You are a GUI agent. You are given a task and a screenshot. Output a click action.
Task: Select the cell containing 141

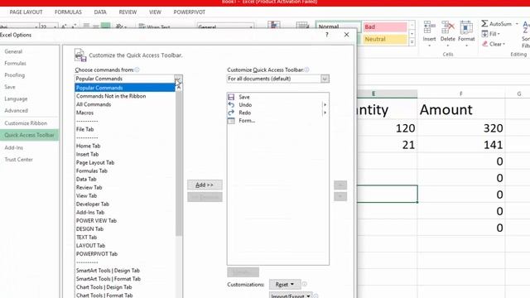coord(461,145)
